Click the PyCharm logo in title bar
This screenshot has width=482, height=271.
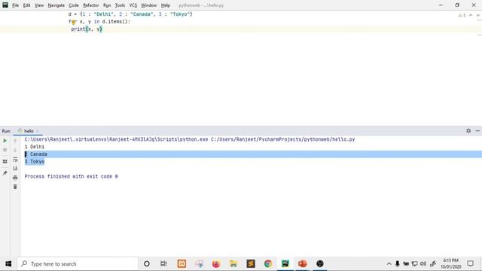(x=5, y=5)
